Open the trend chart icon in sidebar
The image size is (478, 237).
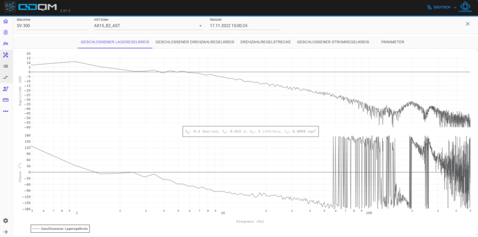[x=5, y=44]
